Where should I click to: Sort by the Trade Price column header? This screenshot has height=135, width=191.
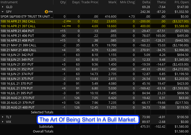click(90, 2)
